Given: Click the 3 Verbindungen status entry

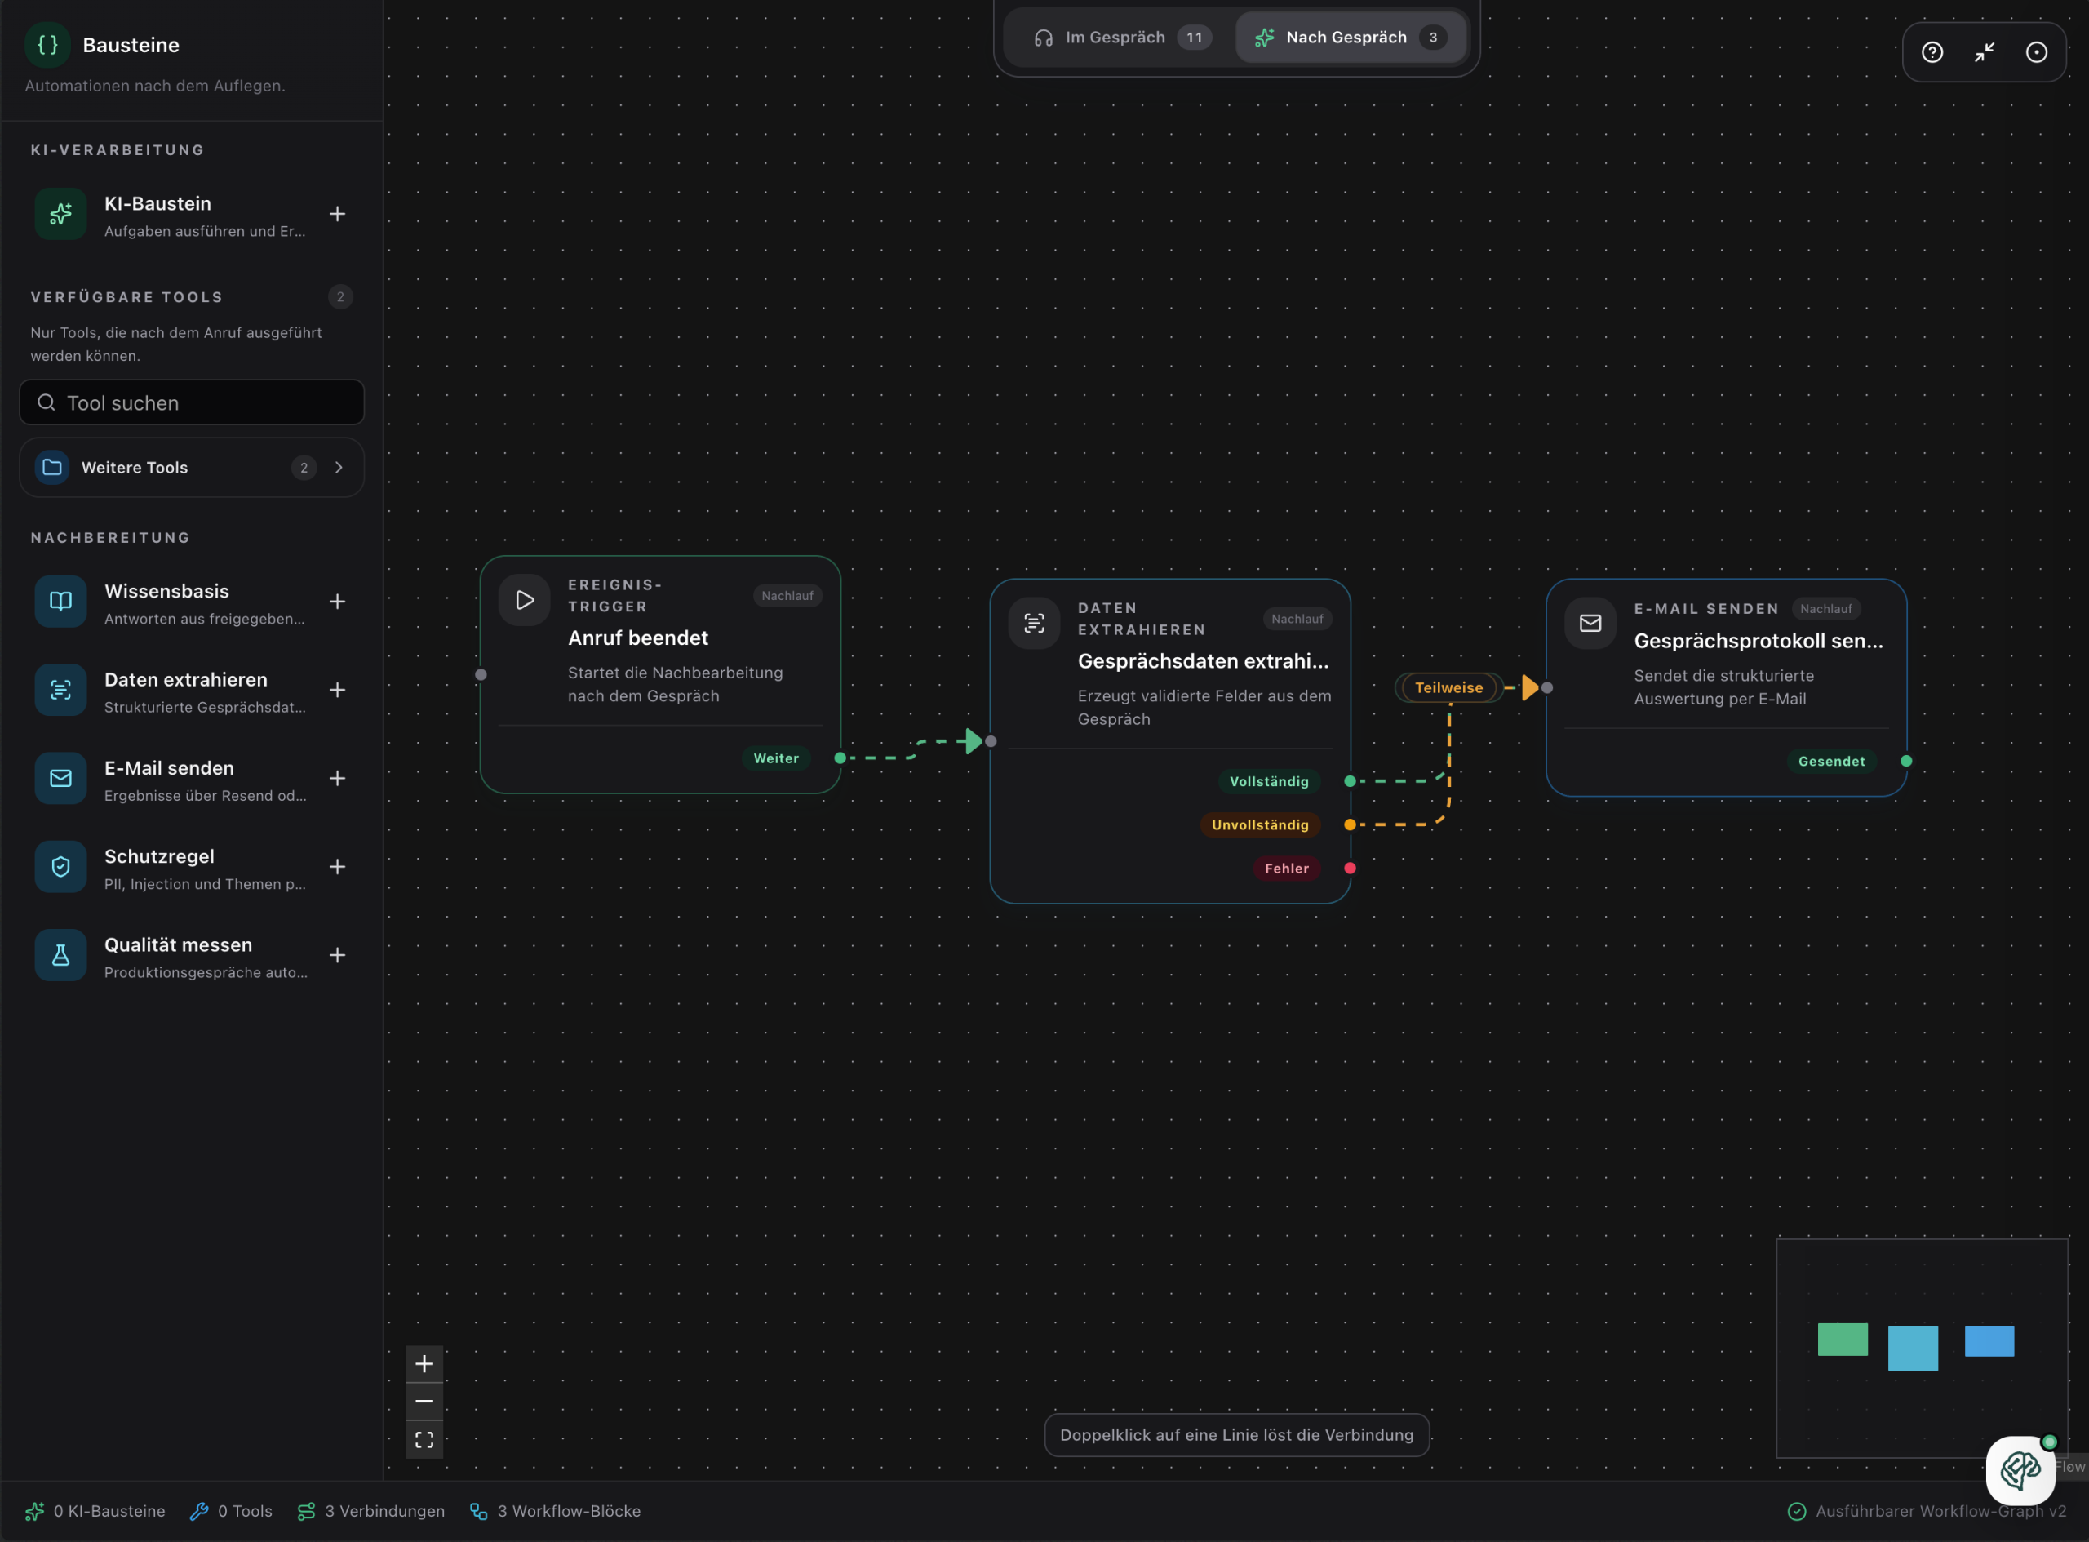Looking at the screenshot, I should click(370, 1511).
